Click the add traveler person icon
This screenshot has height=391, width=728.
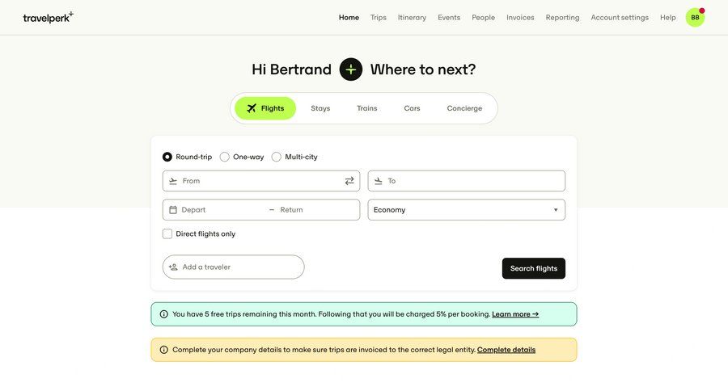click(173, 267)
